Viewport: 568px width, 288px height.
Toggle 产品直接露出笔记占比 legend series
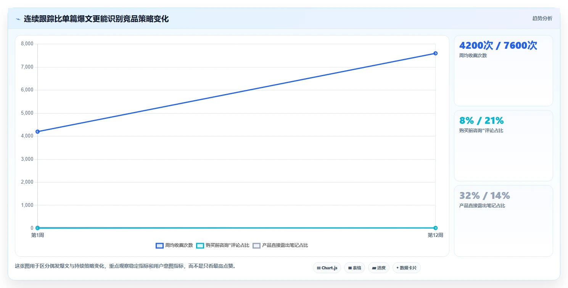(x=280, y=245)
